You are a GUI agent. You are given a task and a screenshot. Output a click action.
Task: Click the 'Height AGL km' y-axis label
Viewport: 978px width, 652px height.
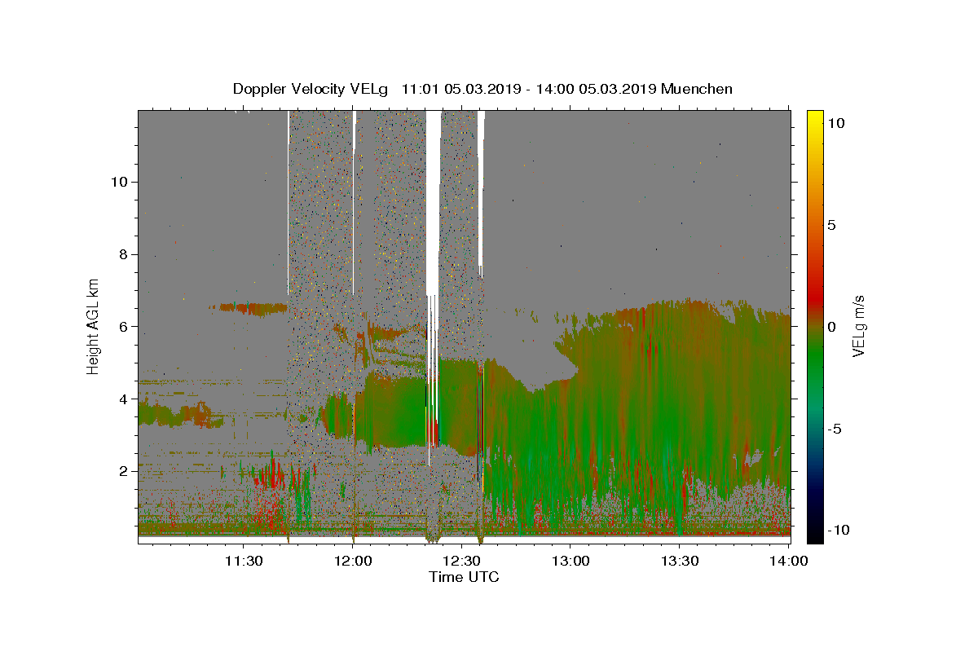(x=94, y=326)
